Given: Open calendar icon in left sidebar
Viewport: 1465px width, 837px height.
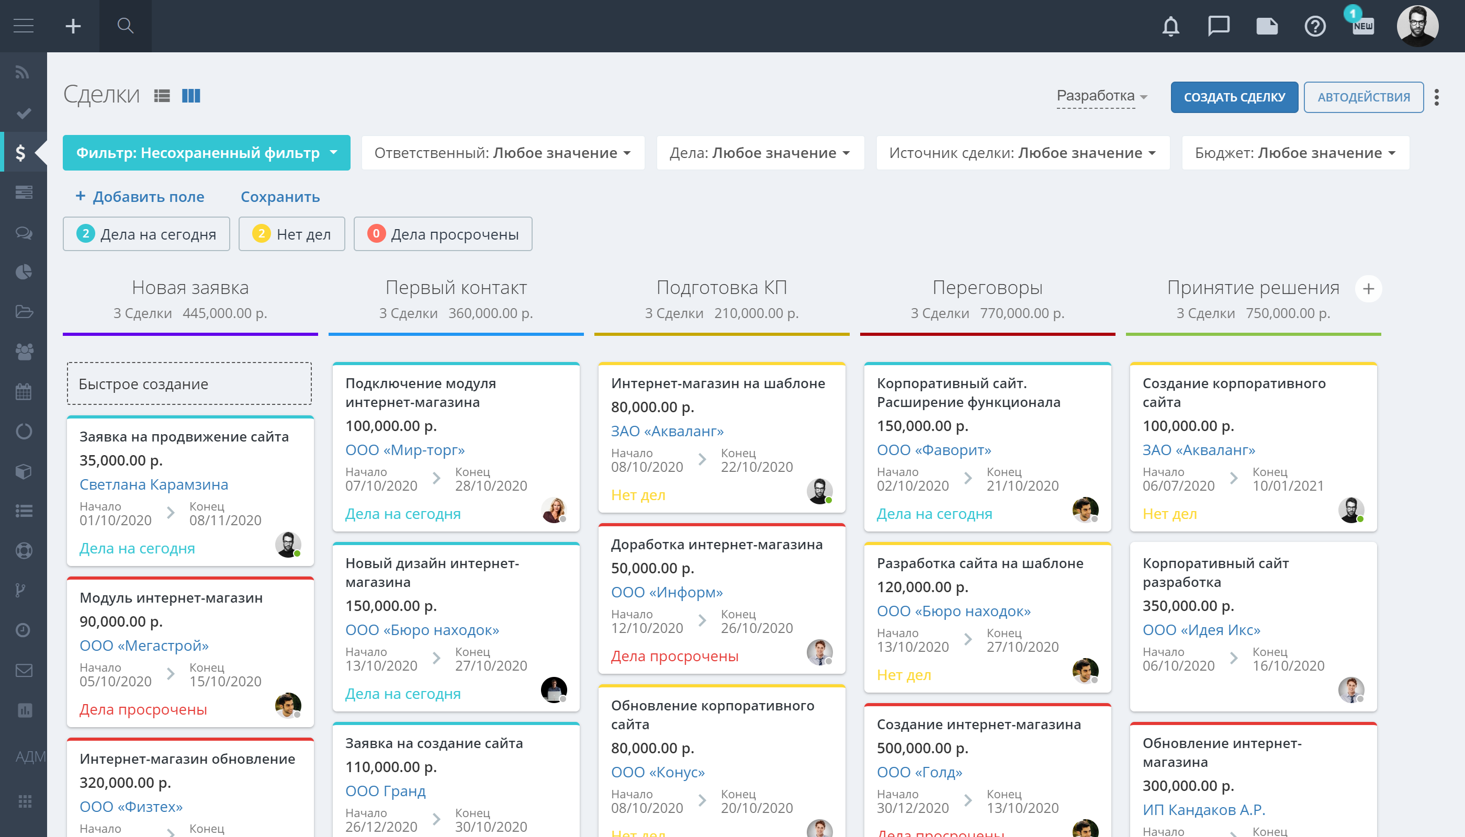Looking at the screenshot, I should [24, 392].
